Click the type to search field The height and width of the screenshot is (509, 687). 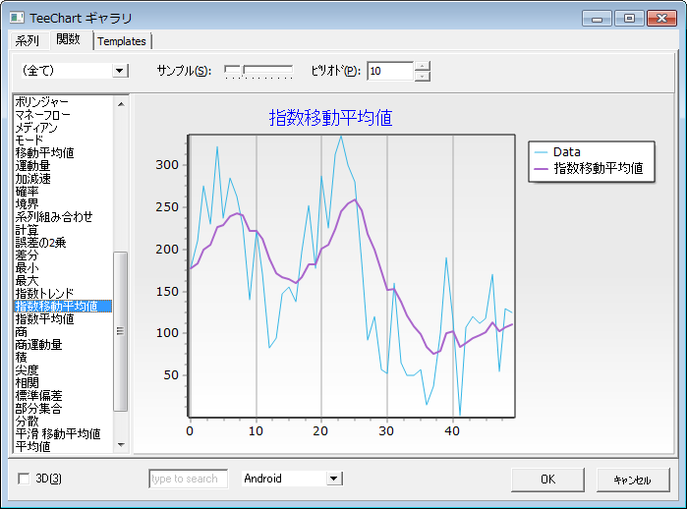(188, 479)
